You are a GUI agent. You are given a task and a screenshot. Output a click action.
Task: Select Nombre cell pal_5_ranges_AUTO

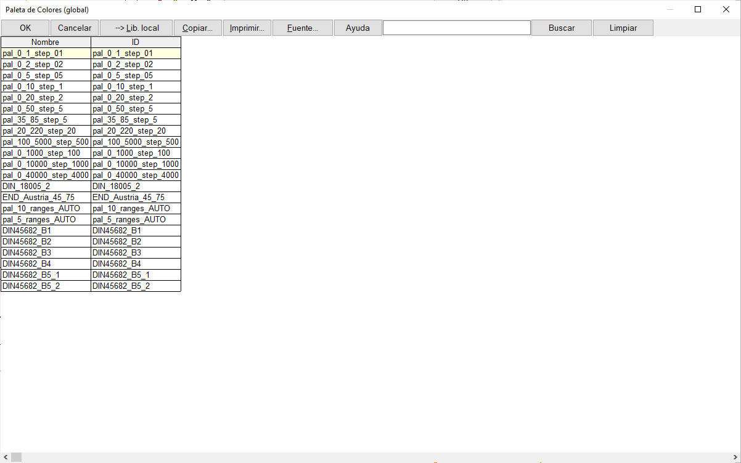(x=46, y=220)
